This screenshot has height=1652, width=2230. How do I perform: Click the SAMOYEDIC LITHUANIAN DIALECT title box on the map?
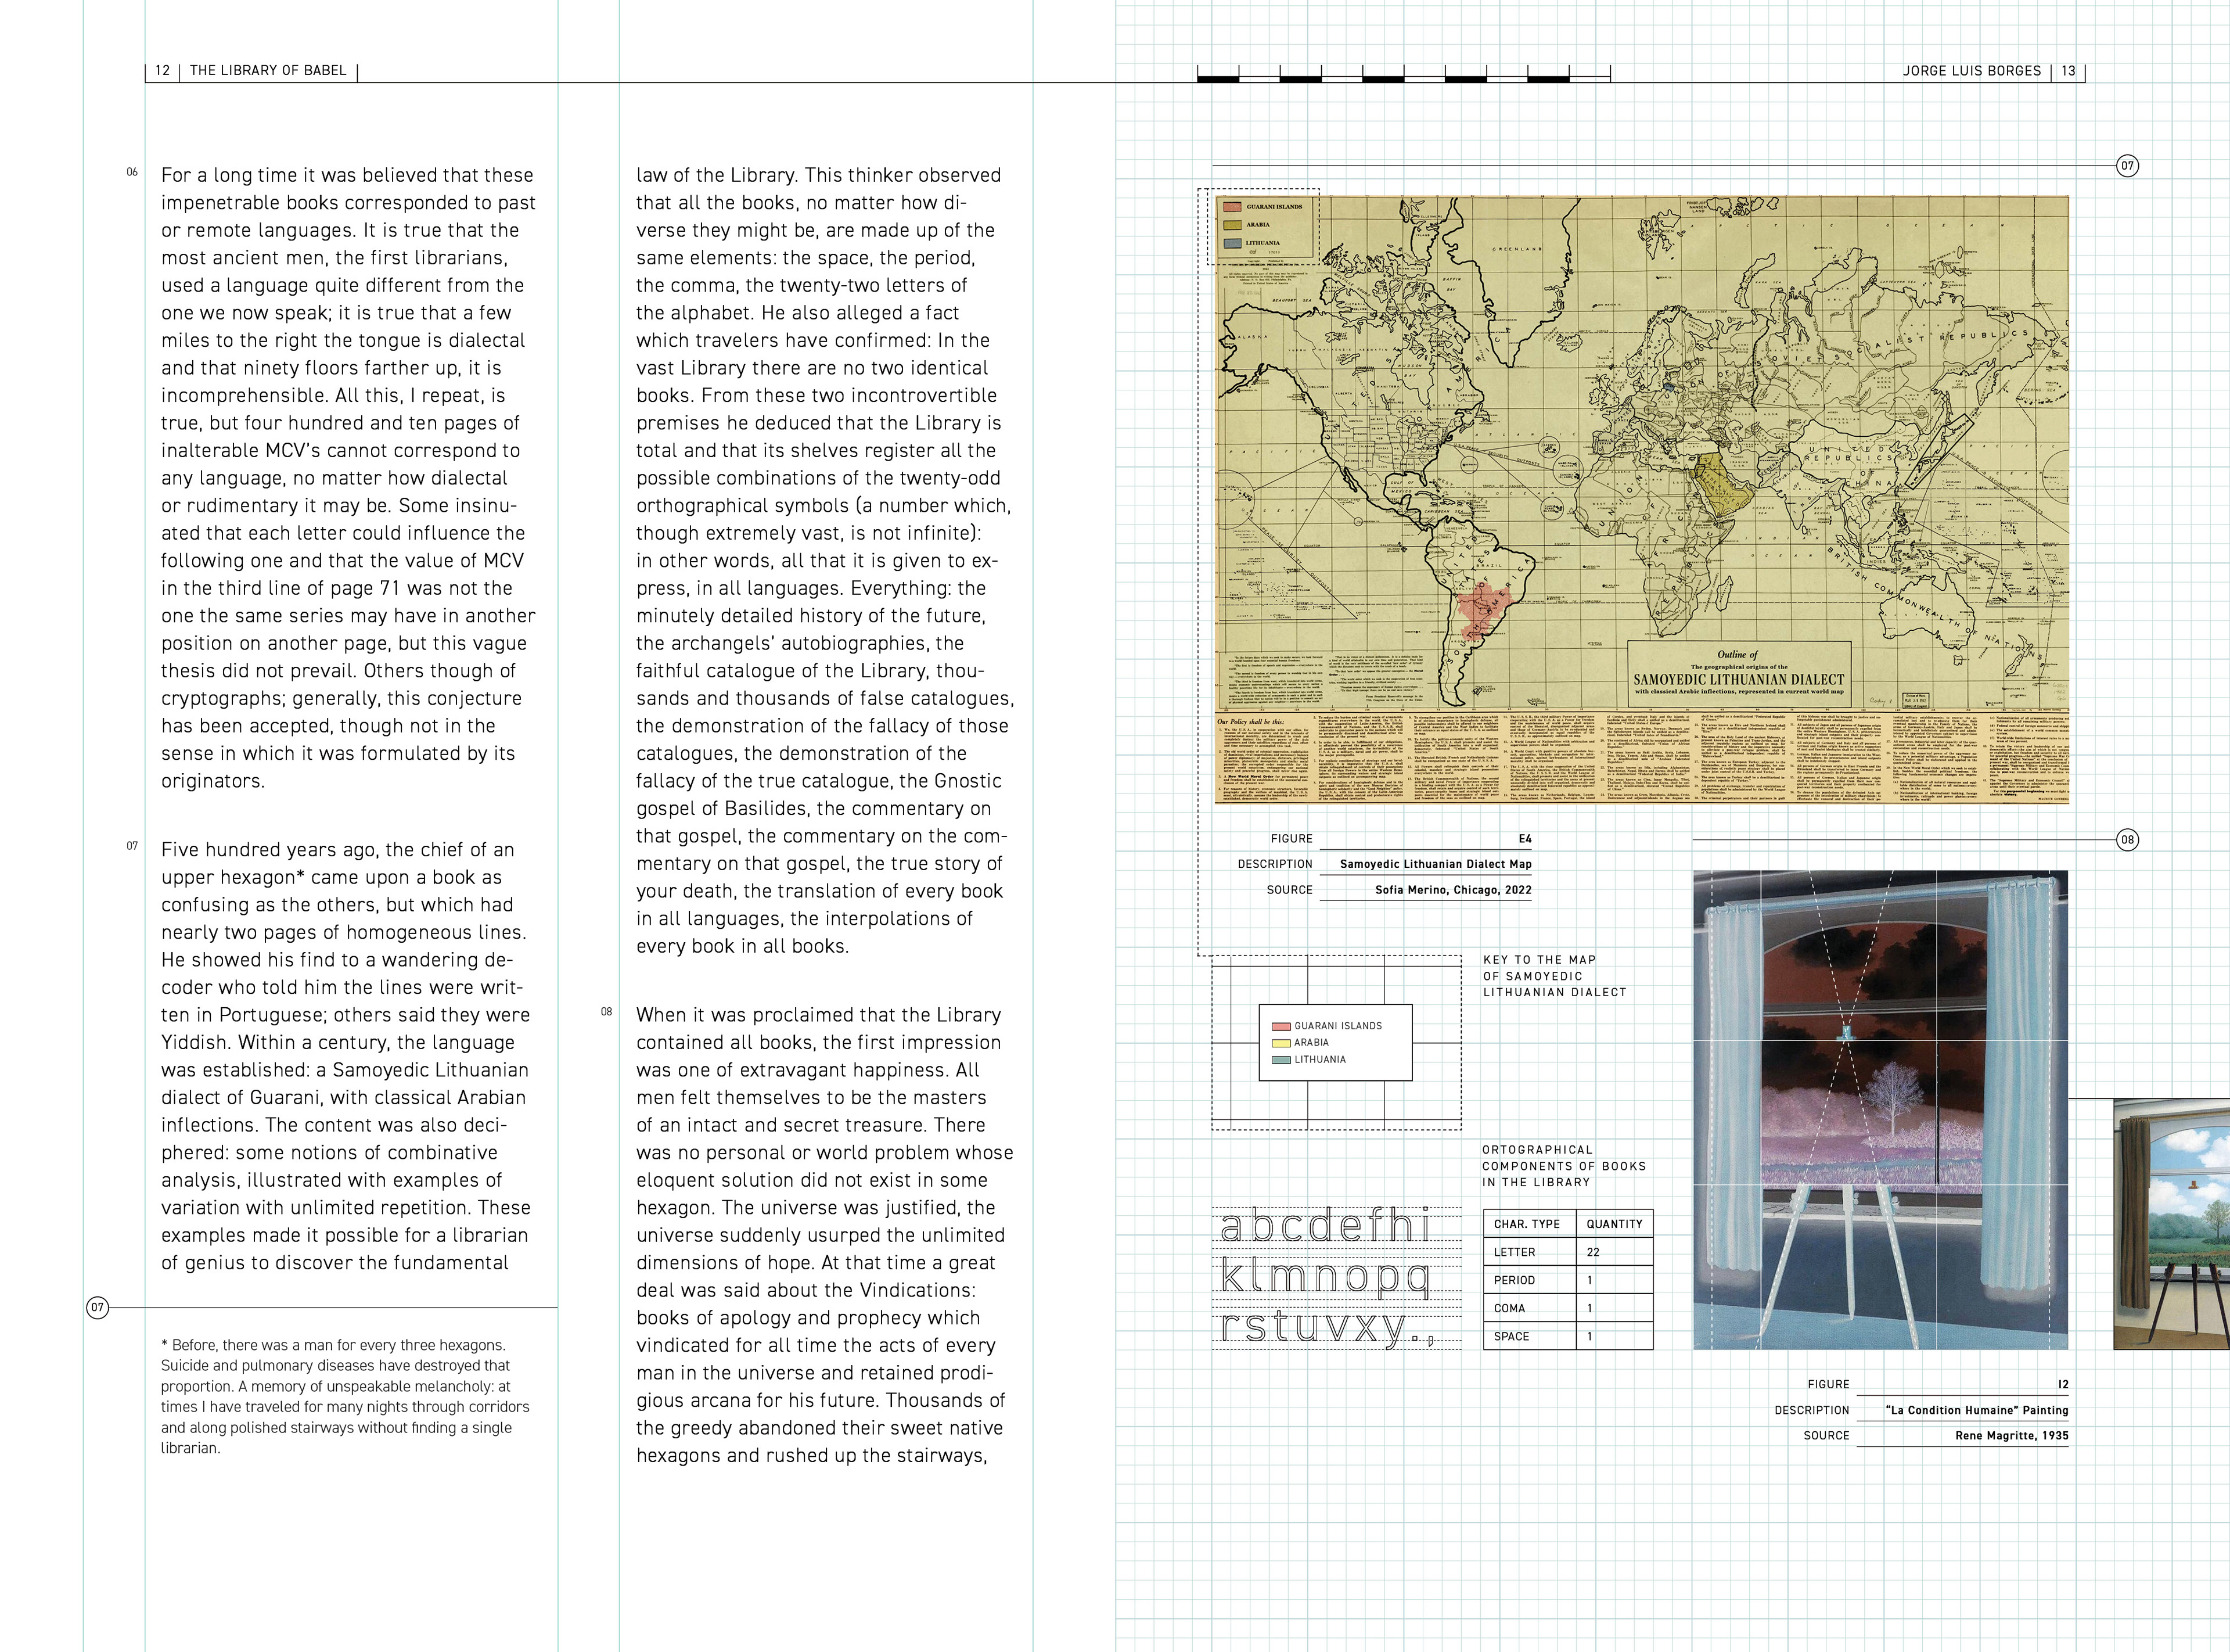click(x=1739, y=675)
